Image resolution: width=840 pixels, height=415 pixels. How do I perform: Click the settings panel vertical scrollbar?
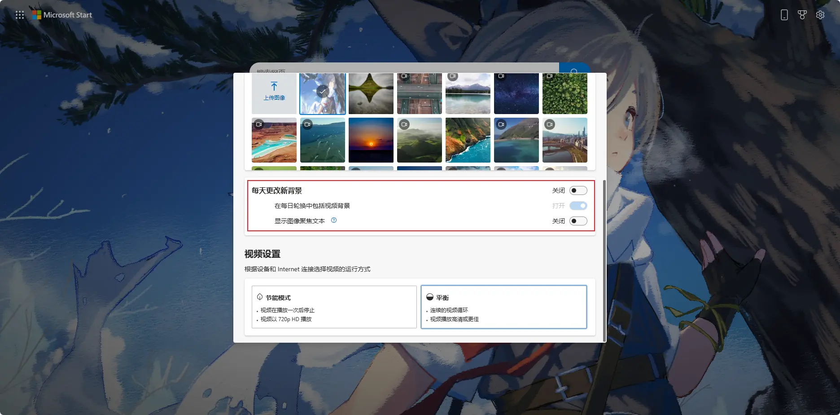(604, 260)
